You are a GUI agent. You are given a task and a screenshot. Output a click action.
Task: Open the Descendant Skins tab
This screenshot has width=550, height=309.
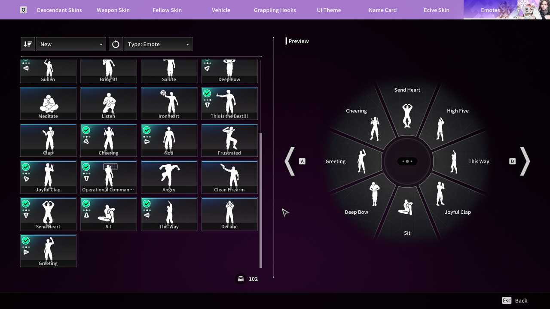pyautogui.click(x=59, y=10)
